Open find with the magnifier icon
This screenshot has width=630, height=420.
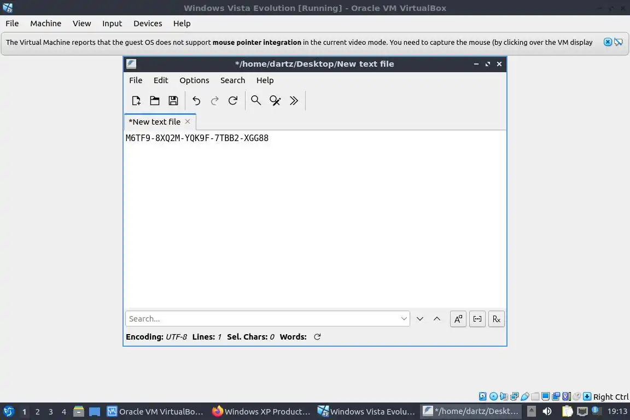[256, 101]
